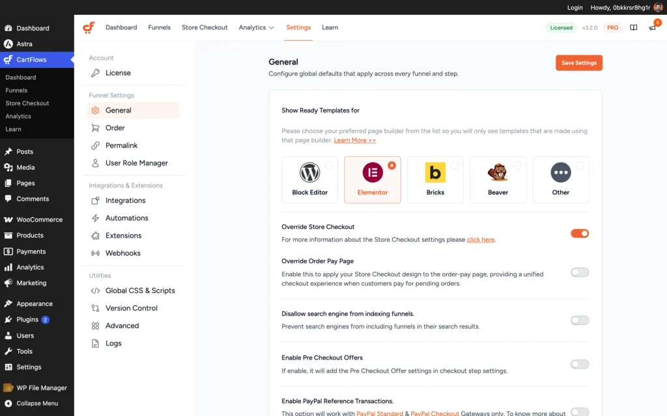The image size is (667, 416).
Task: Click the Astra logo icon
Action: [x=8, y=44]
